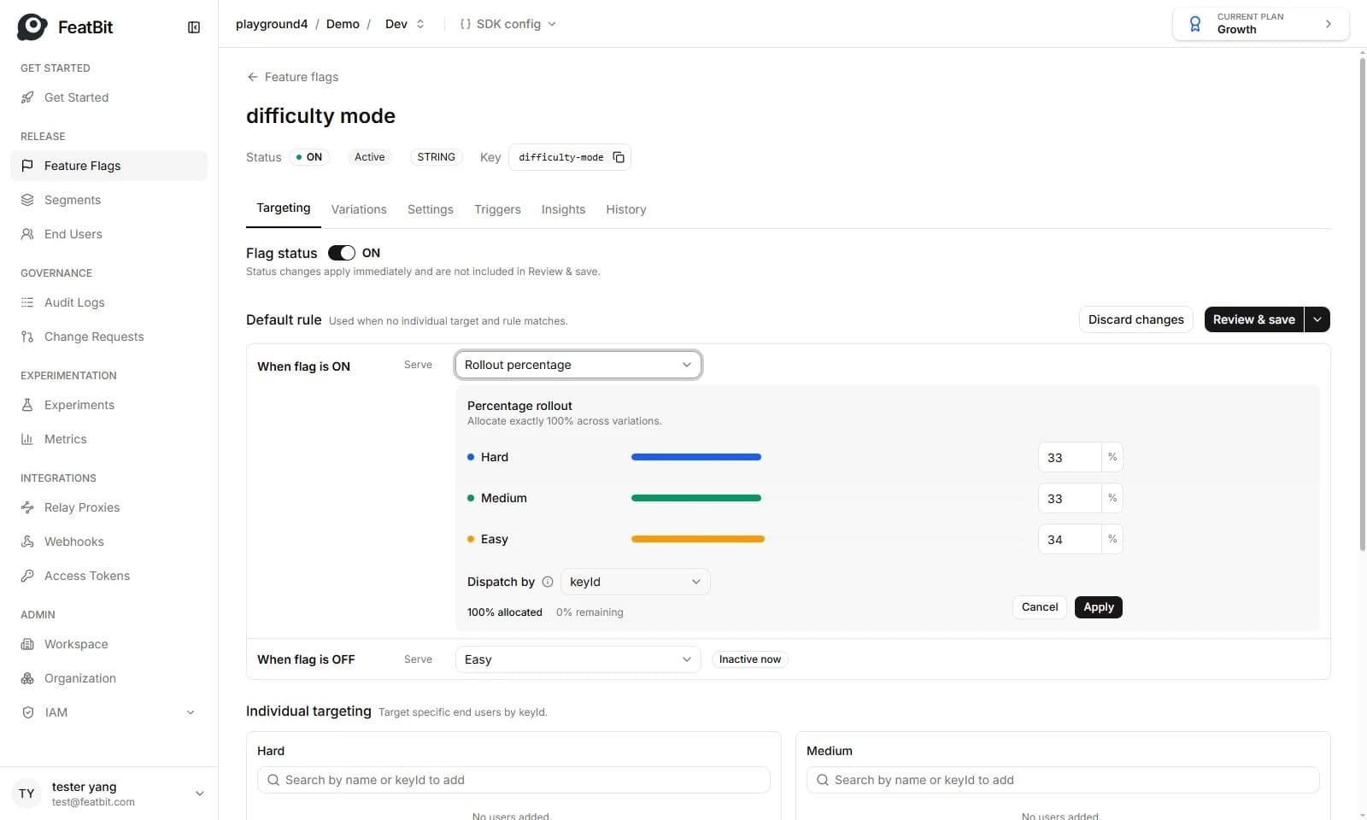This screenshot has width=1367, height=820.
Task: Focus the Medium user search field
Action: pyautogui.click(x=1063, y=780)
